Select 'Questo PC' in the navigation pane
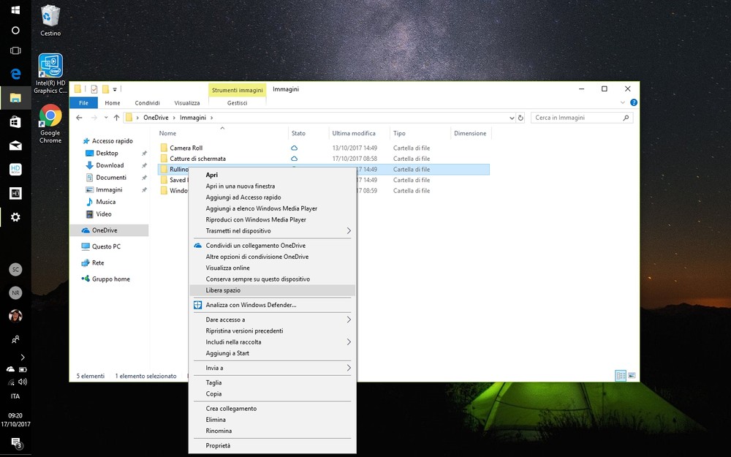This screenshot has height=457, width=731. [106, 246]
